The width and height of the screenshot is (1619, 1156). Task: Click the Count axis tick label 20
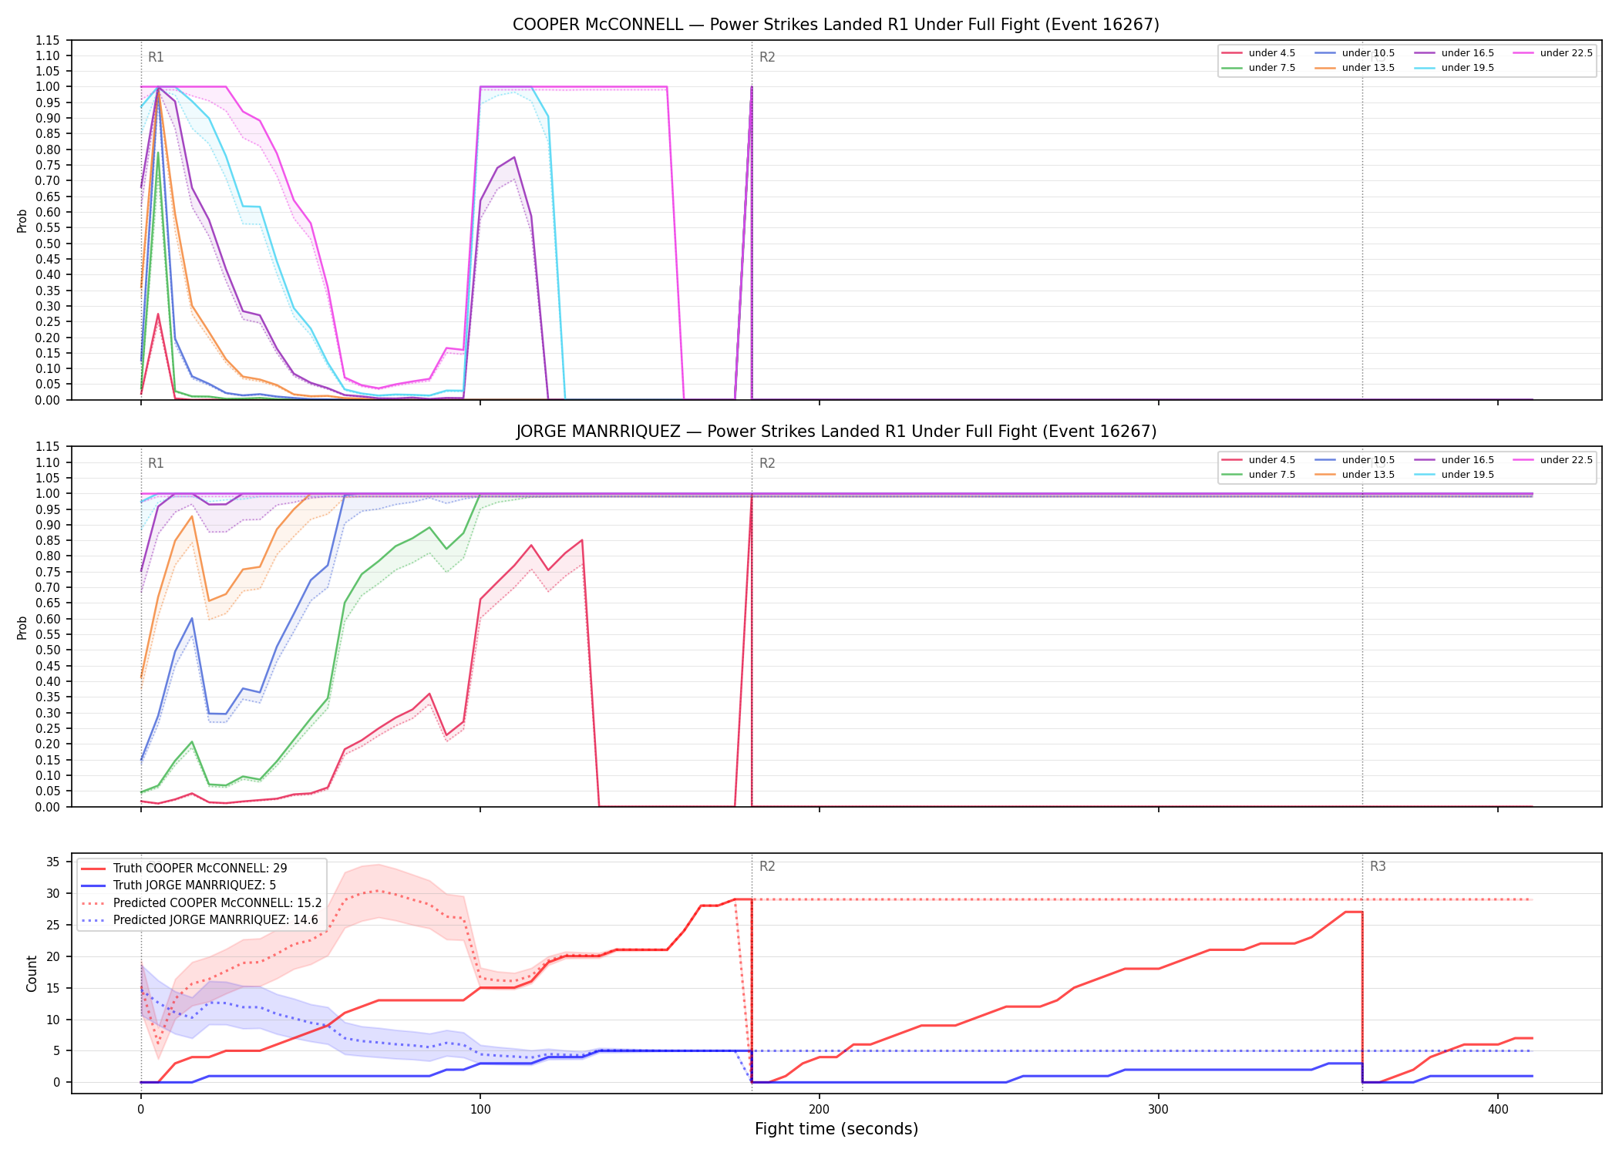tap(52, 956)
